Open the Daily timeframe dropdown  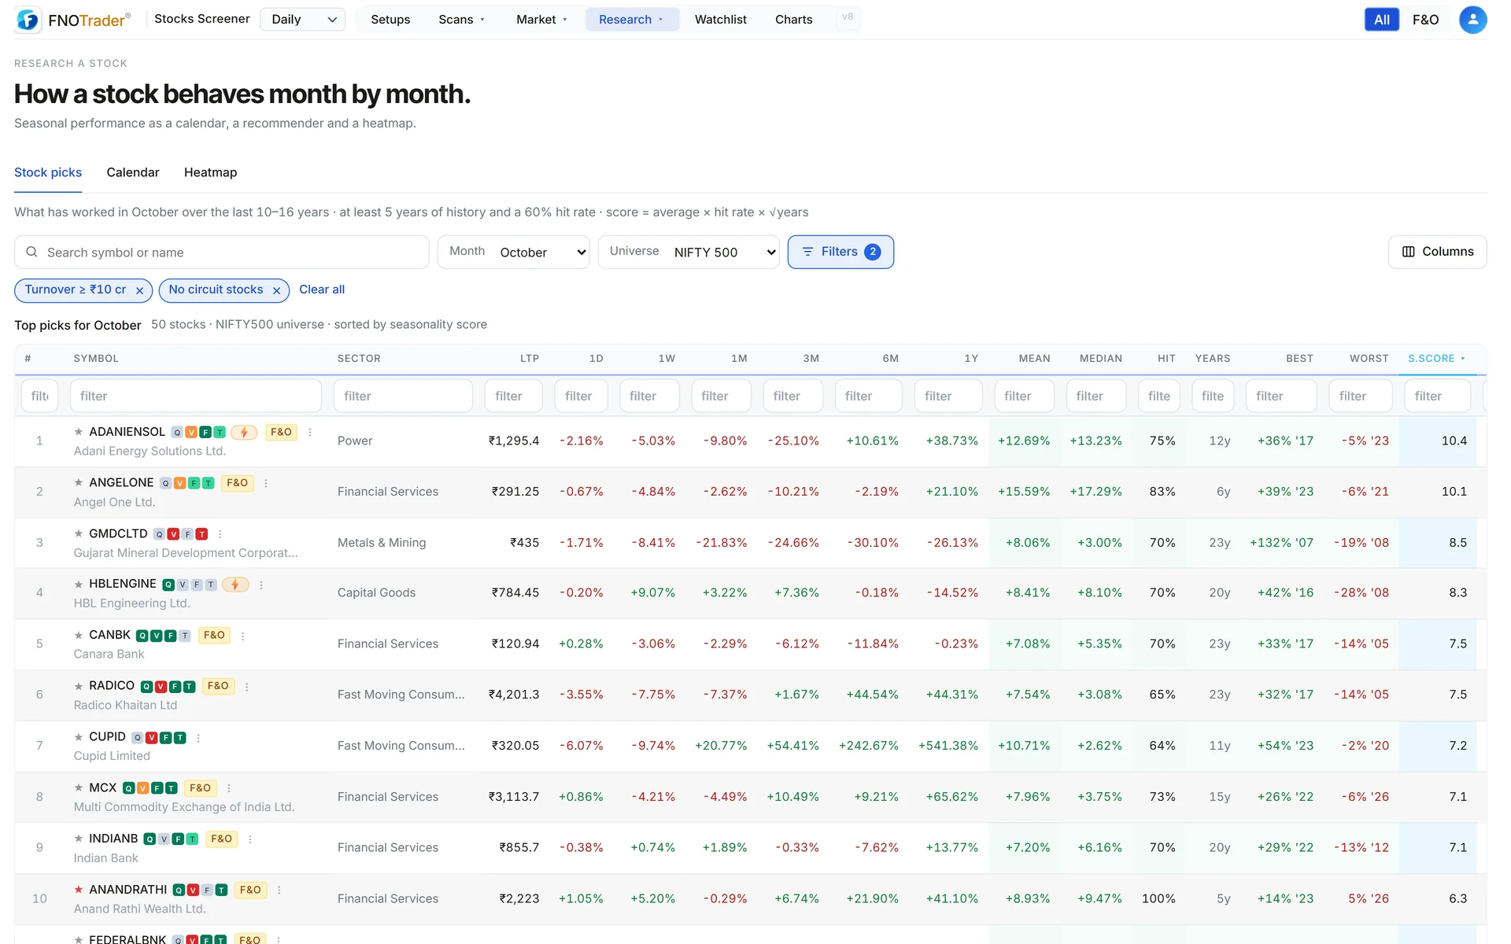pos(303,20)
